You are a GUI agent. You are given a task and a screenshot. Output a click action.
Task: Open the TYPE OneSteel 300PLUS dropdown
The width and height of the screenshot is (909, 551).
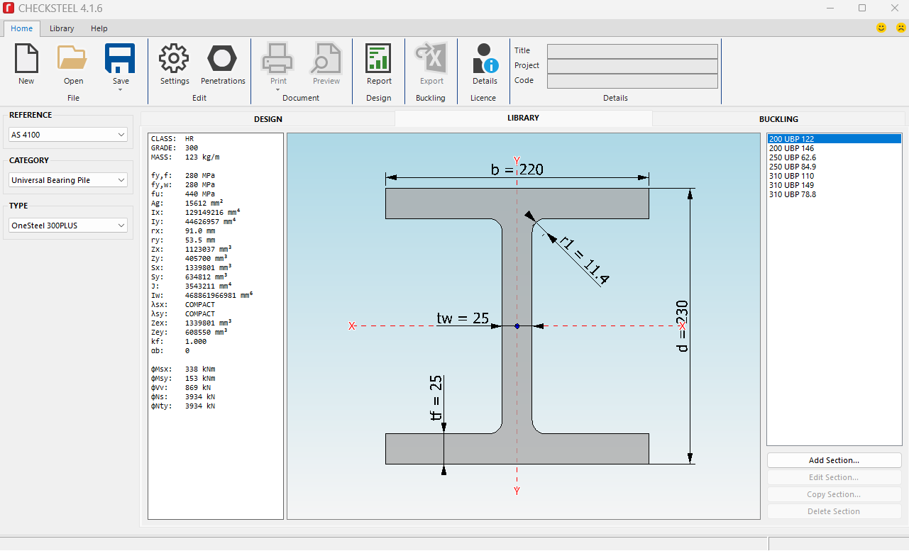pos(68,226)
